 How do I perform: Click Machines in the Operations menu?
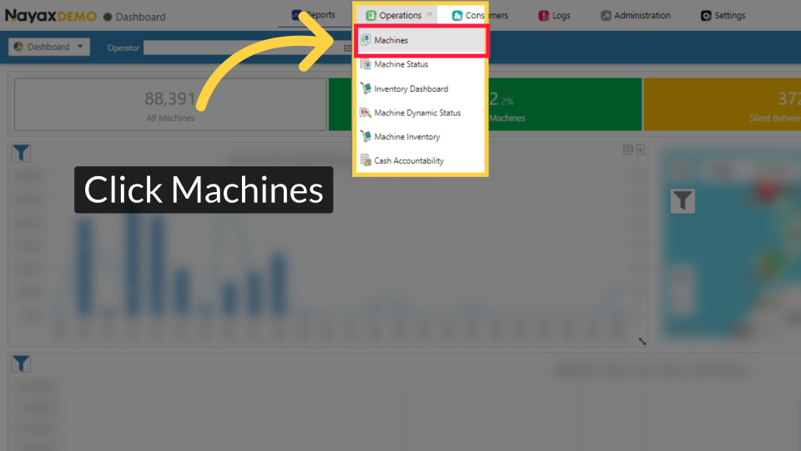[391, 40]
